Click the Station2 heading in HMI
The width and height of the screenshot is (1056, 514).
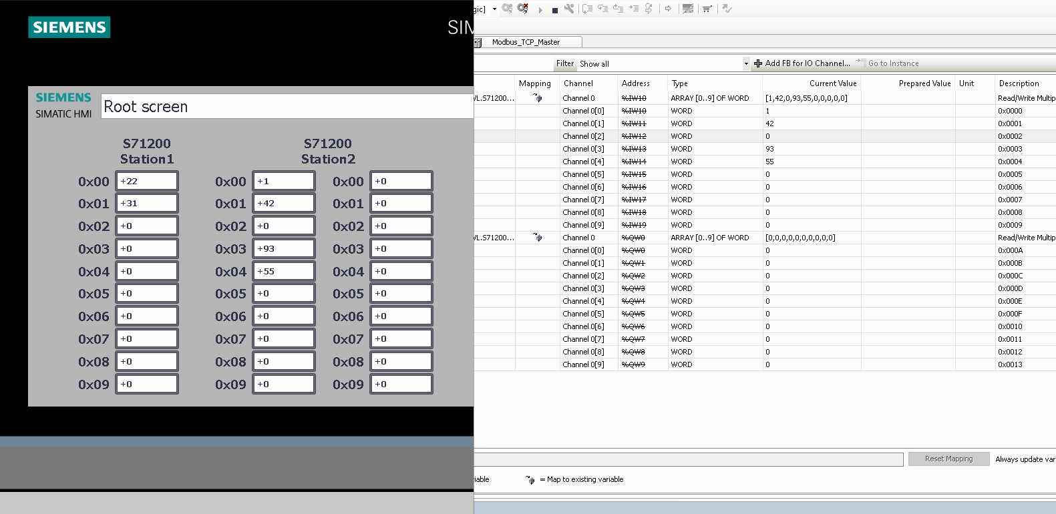point(328,159)
